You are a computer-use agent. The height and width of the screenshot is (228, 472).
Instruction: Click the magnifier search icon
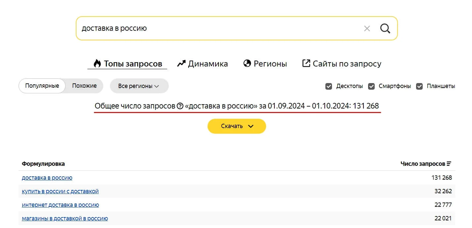pyautogui.click(x=385, y=28)
